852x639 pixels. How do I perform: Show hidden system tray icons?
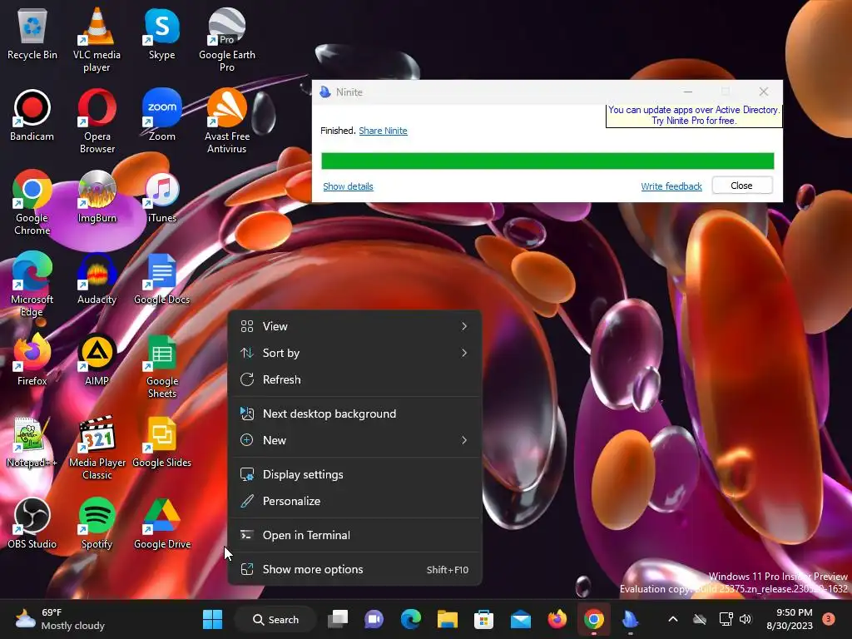pyautogui.click(x=672, y=619)
